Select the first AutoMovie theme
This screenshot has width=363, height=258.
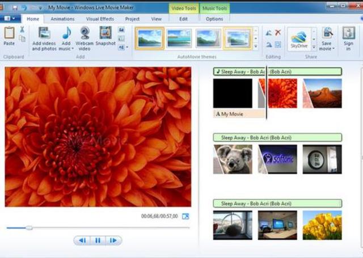click(x=150, y=39)
